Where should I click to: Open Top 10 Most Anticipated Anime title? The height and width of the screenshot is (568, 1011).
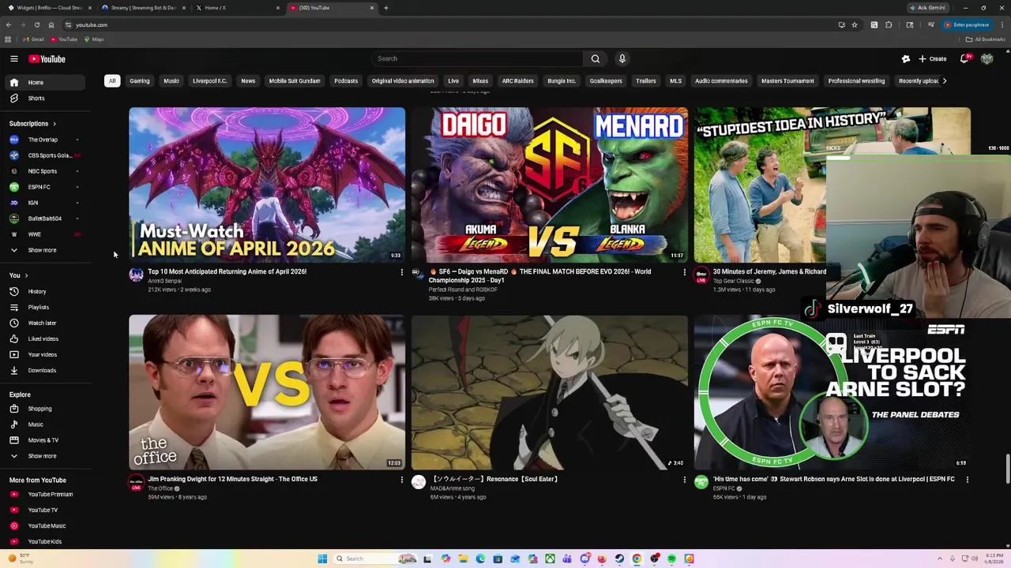click(227, 271)
